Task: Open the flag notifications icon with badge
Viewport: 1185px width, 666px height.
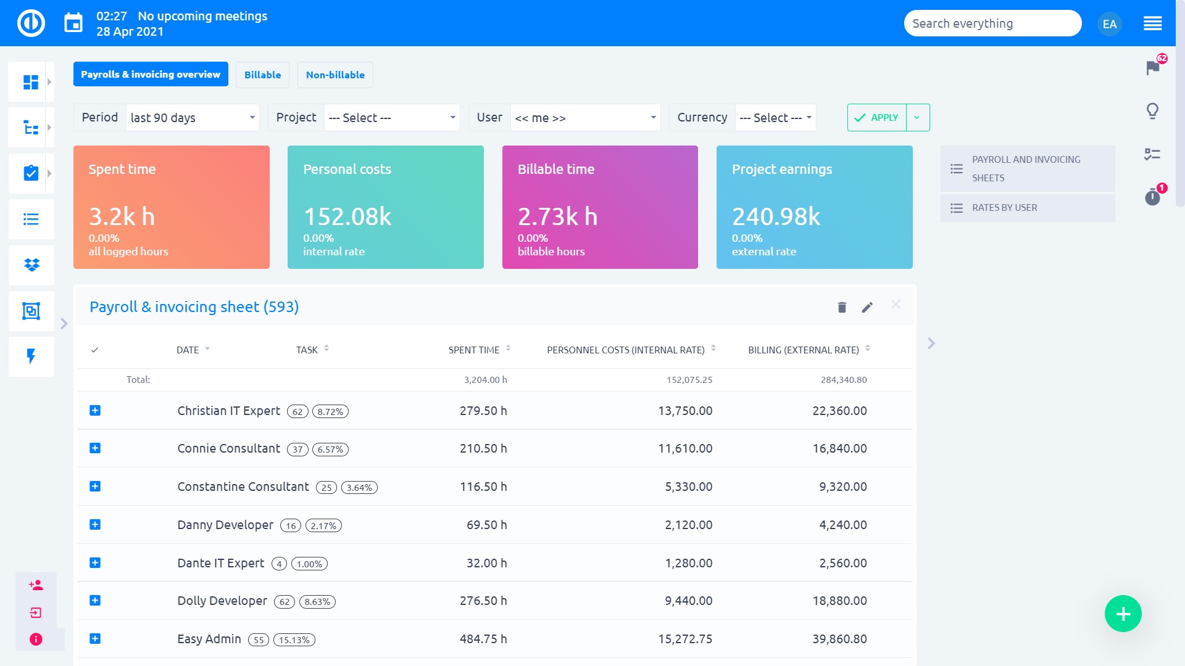Action: coord(1152,67)
